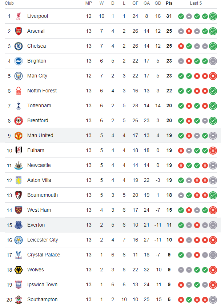Click the Arsenal club crest icon
This screenshot has width=221, height=307.
18,31
